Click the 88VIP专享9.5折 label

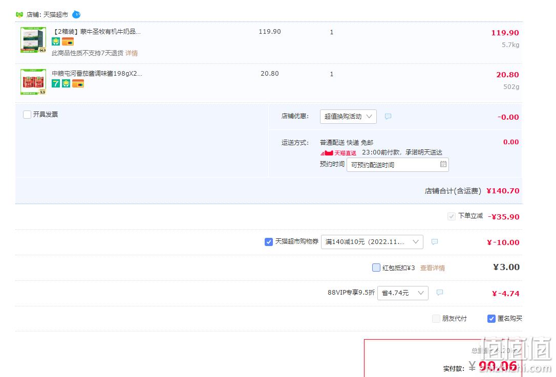[351, 292]
